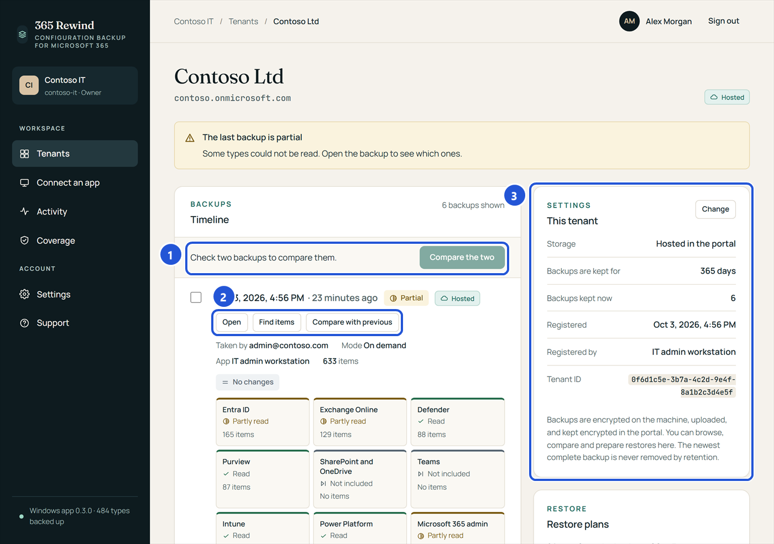Click the Connect an app monitor icon

24,183
